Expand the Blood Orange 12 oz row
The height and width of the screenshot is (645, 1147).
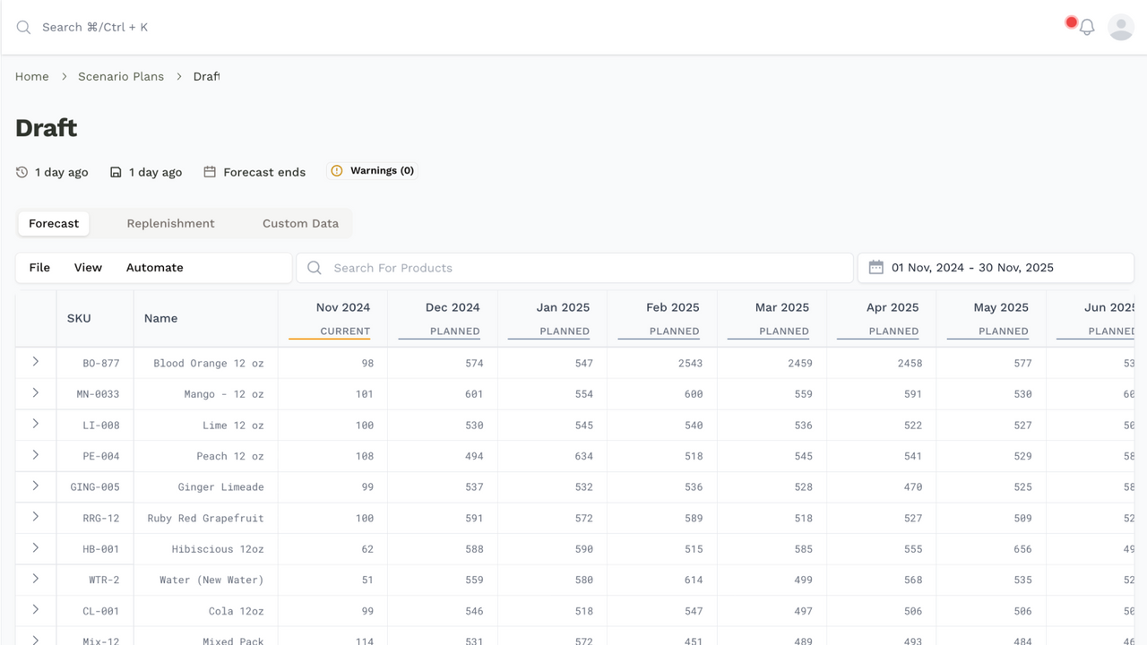[x=36, y=362]
